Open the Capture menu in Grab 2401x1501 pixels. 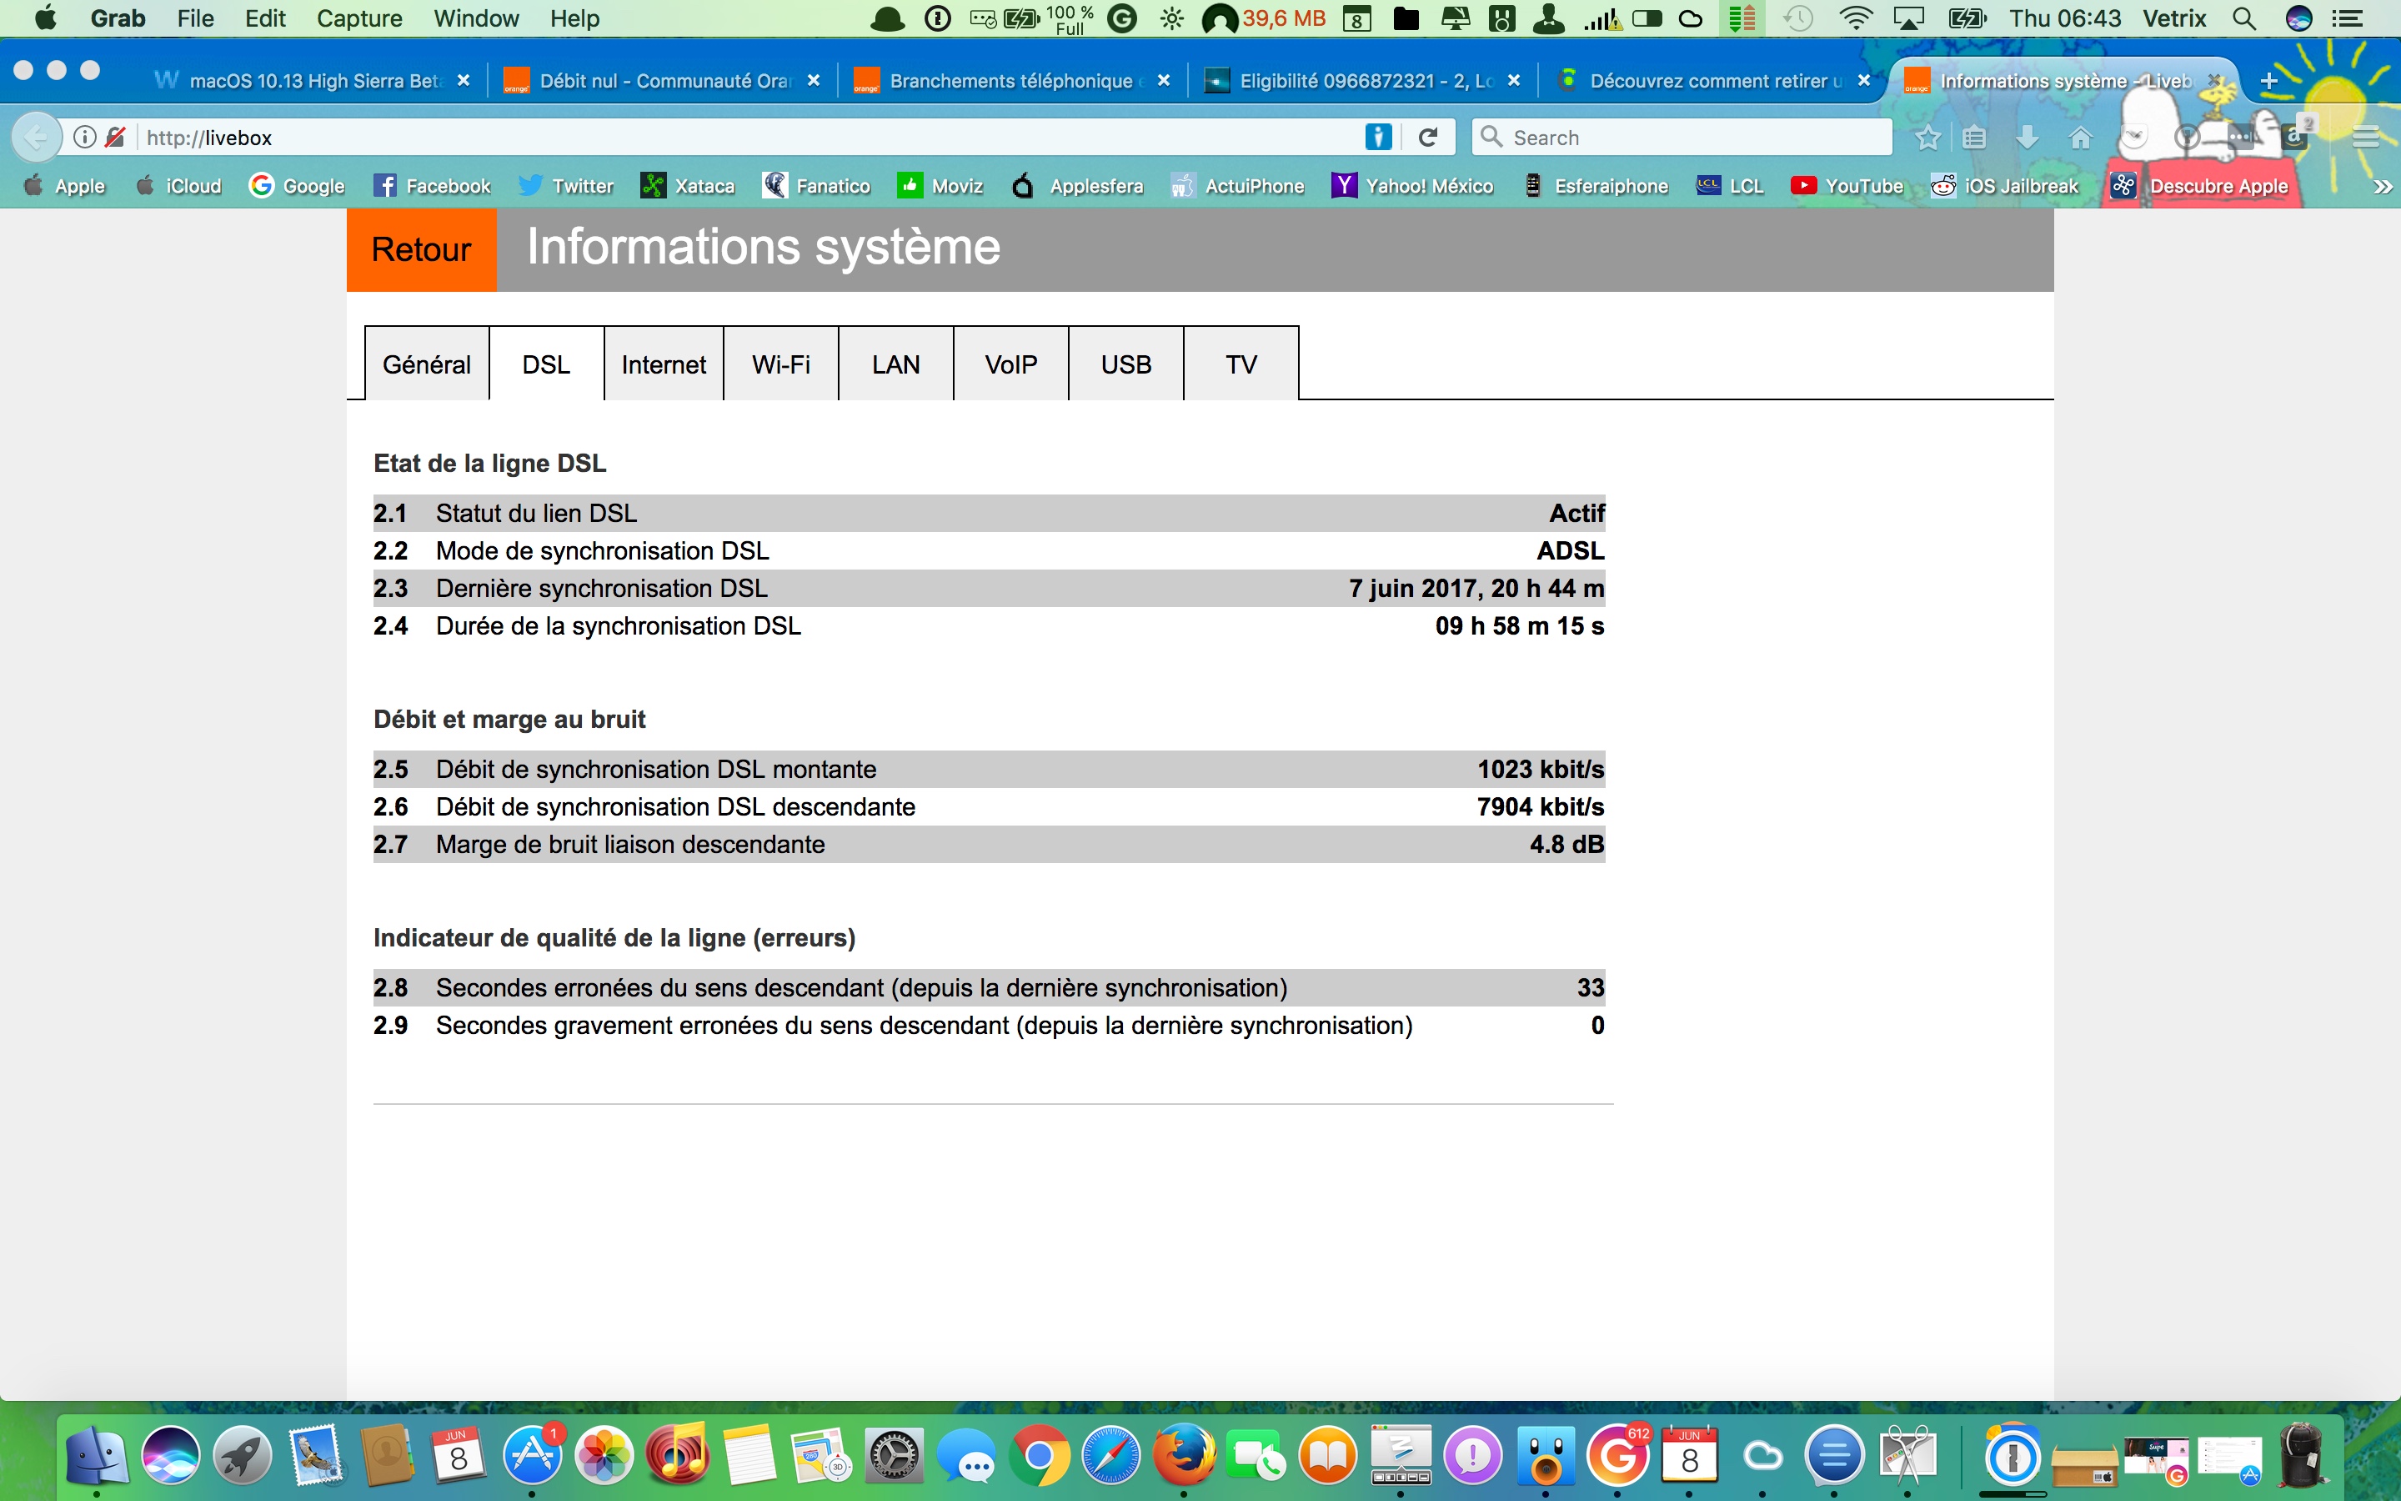(x=359, y=18)
